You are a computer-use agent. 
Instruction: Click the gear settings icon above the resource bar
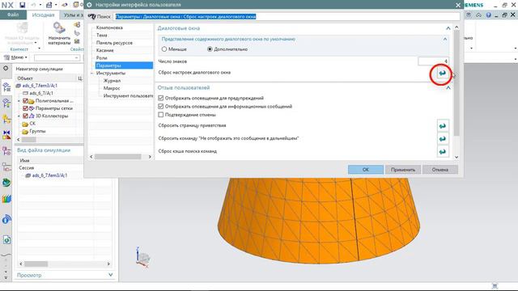[6, 68]
